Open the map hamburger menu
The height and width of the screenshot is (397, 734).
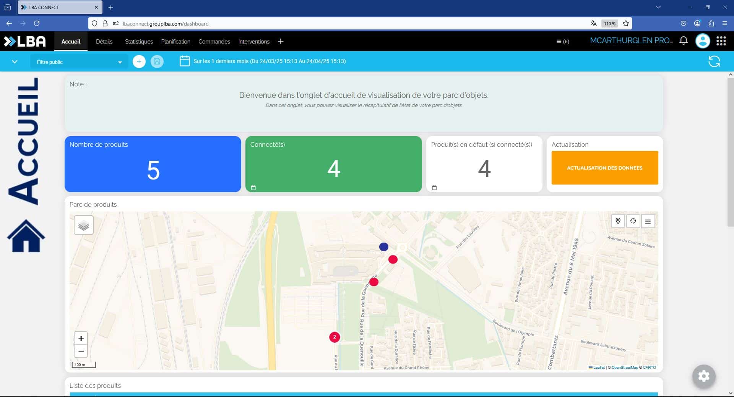648,221
